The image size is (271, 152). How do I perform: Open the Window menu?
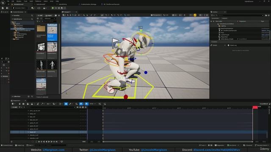pyautogui.click(x=19, y=1)
